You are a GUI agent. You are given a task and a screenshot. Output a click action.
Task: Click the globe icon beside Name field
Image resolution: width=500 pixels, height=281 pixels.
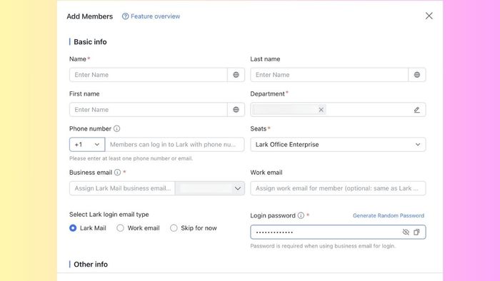coord(236,75)
